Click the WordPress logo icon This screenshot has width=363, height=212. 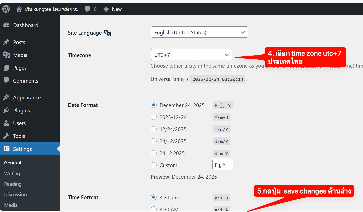pos(6,9)
